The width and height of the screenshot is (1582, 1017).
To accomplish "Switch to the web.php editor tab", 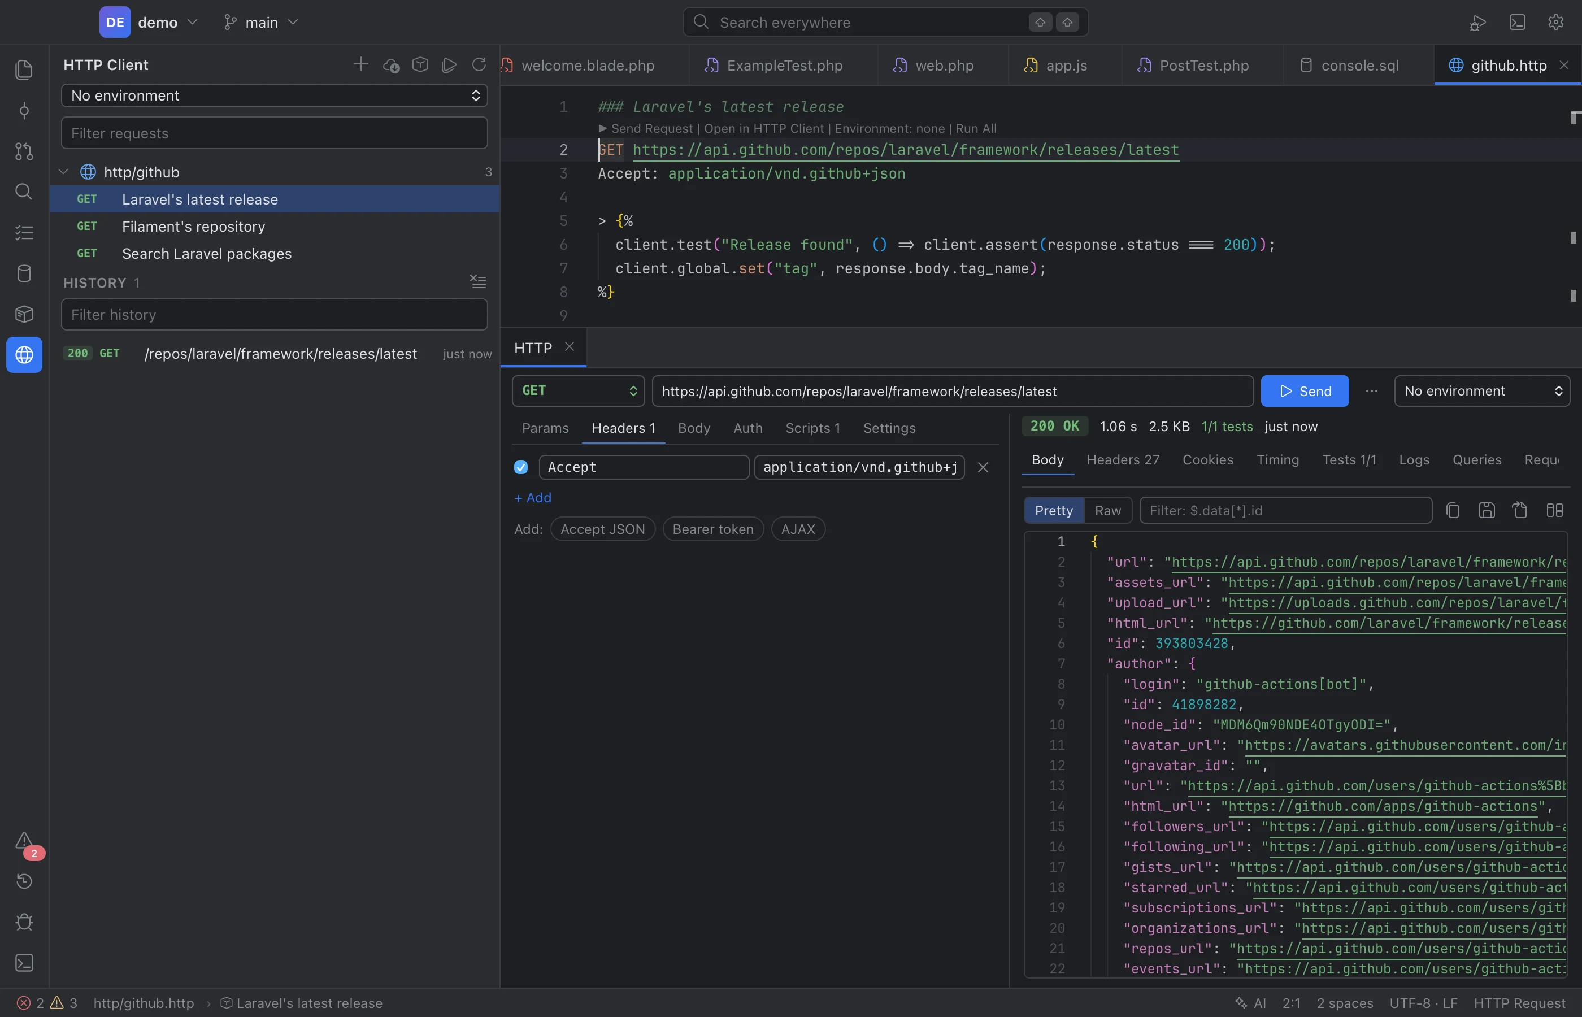I will coord(943,66).
